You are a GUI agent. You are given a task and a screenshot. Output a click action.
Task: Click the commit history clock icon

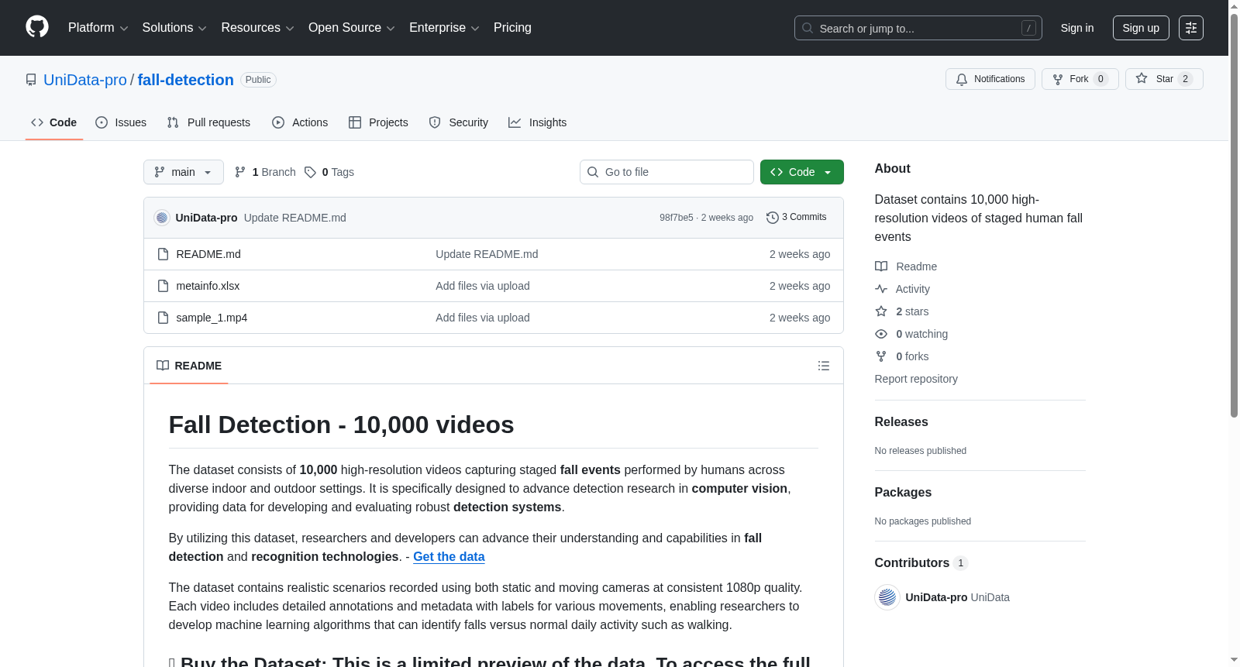(x=772, y=218)
